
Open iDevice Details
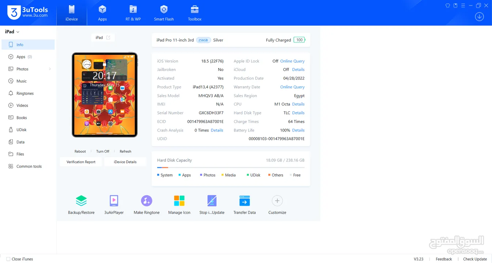pos(125,162)
